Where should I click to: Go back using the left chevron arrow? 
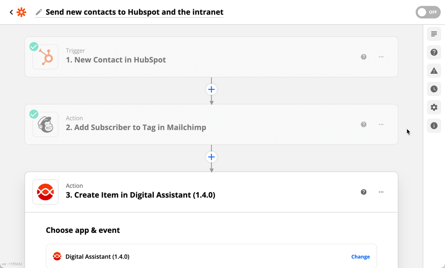click(x=11, y=12)
